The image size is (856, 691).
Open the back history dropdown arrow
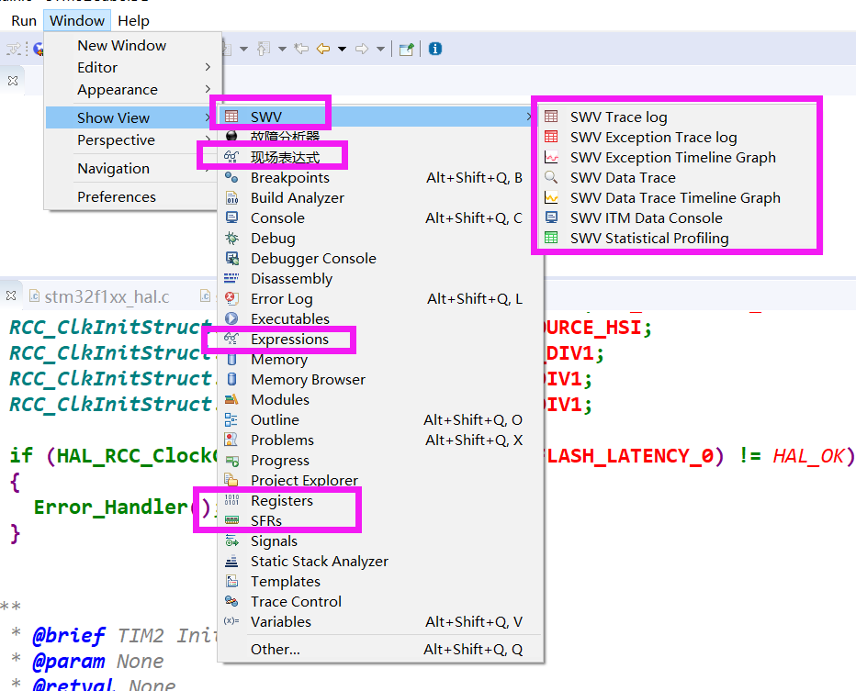tap(342, 49)
